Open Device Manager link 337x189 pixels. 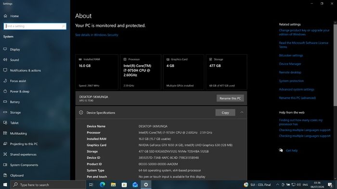point(290,64)
